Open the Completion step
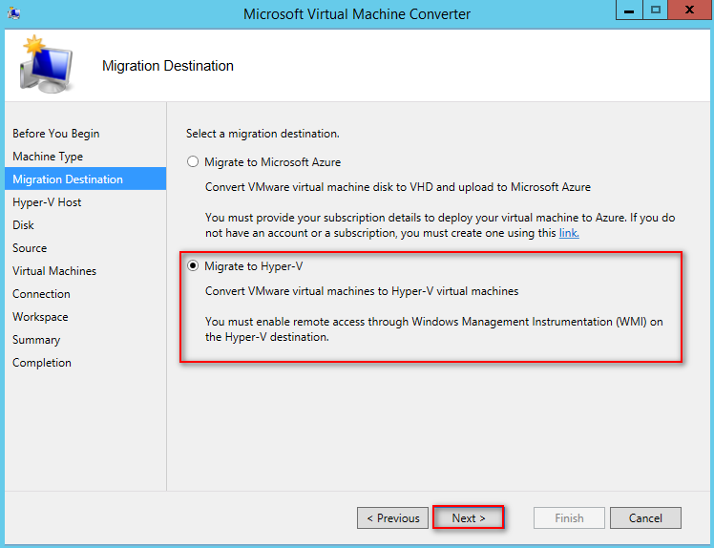The image size is (714, 548). click(42, 363)
